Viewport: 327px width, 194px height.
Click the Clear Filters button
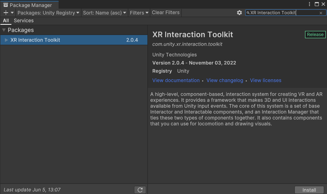[166, 13]
